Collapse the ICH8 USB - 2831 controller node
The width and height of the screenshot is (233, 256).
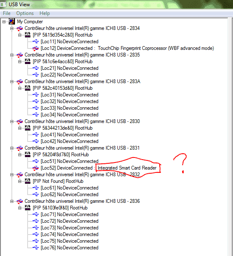(x=12, y=148)
